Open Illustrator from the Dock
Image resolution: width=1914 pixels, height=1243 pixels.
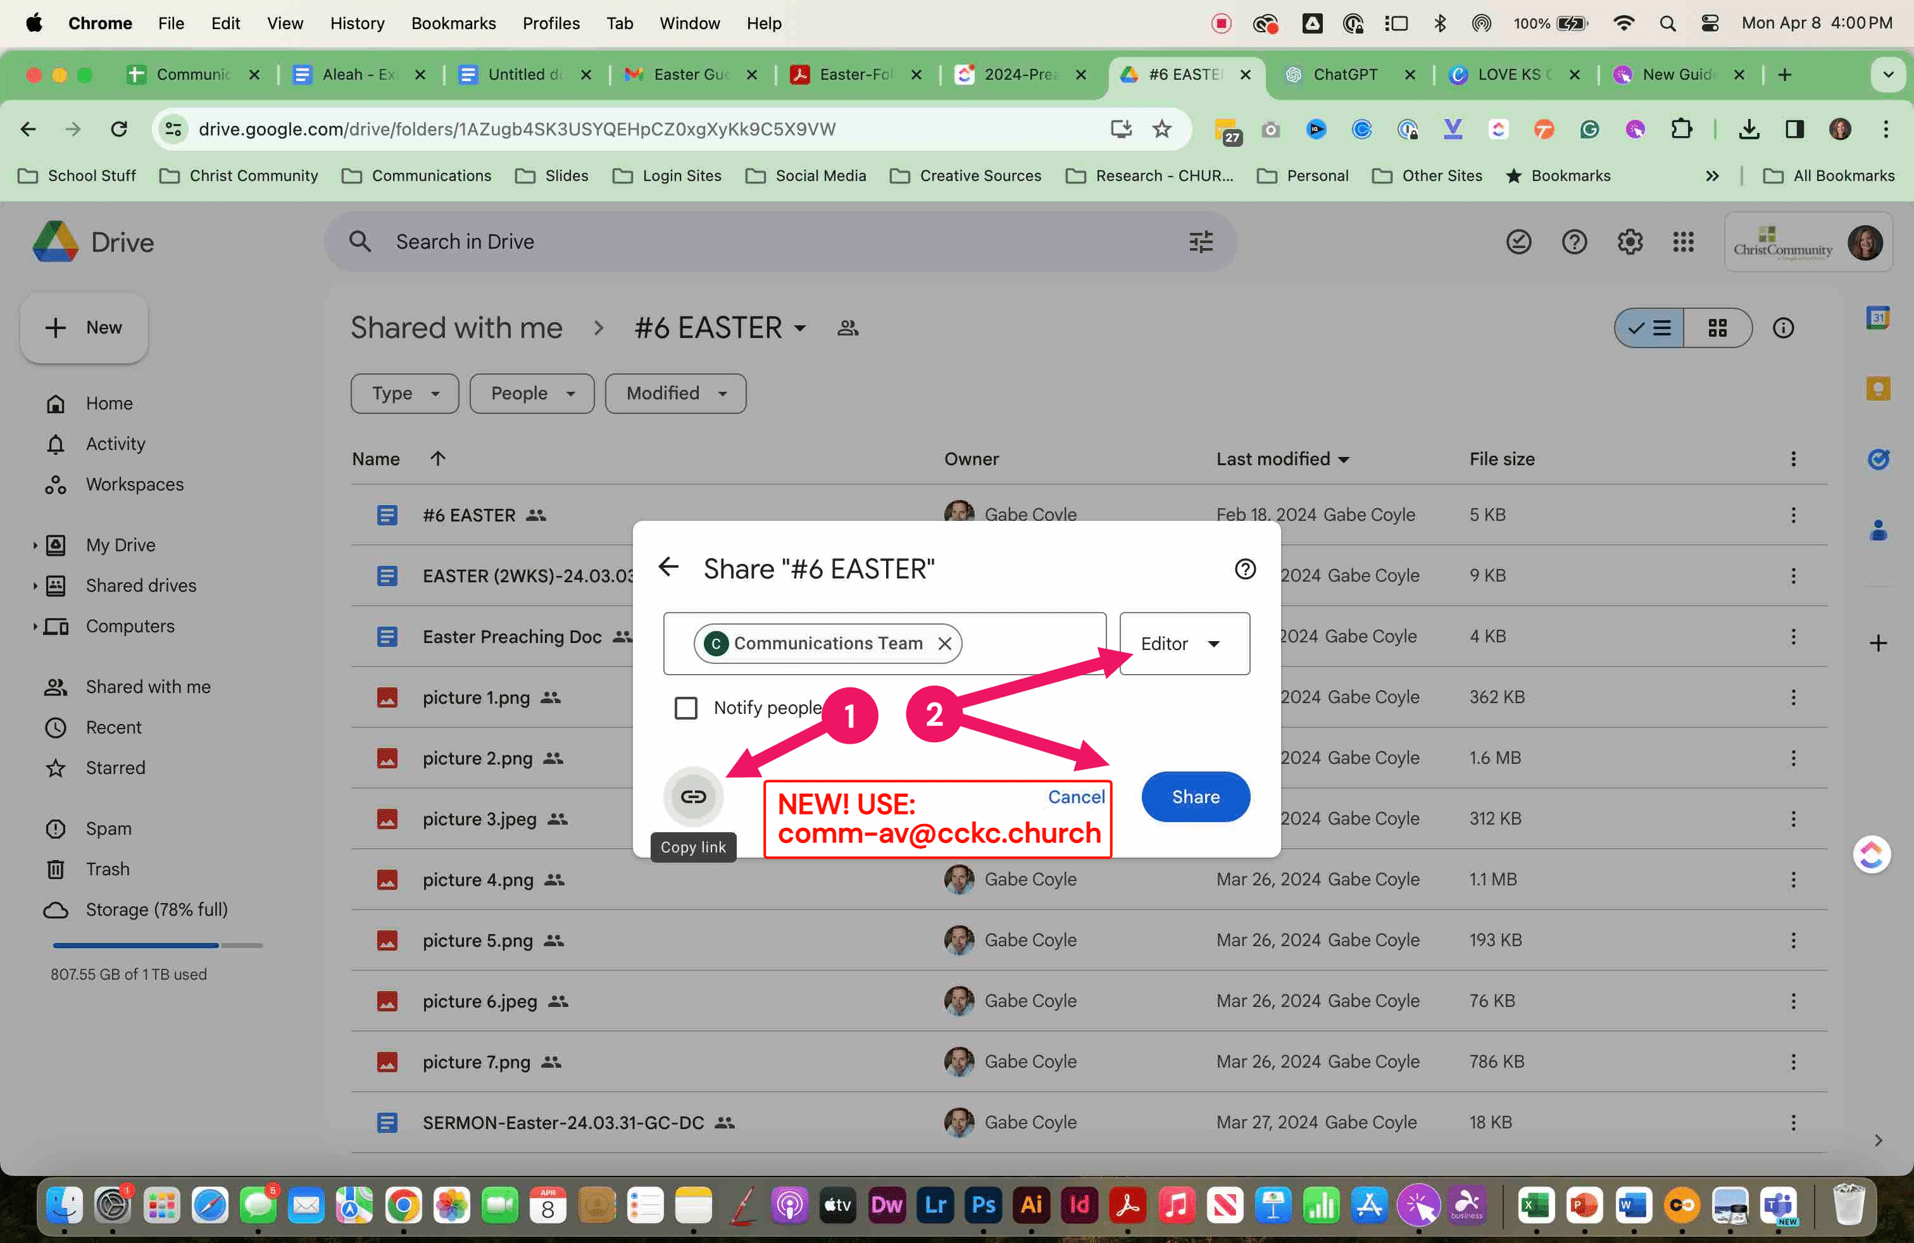pos(1031,1204)
